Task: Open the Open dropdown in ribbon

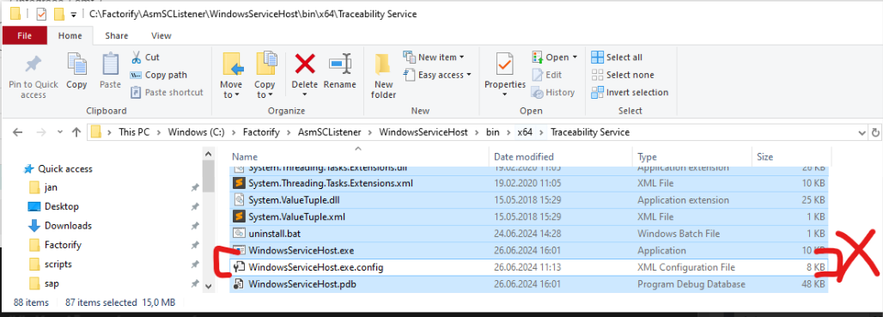Action: pyautogui.click(x=555, y=57)
